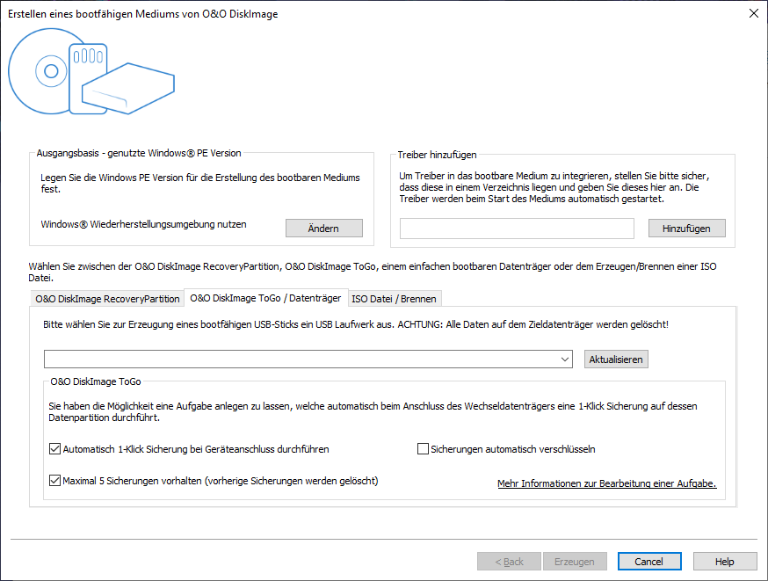
Task: Uncheck Maximal 5 Sicherungen vorhalten option
Action: pyautogui.click(x=55, y=482)
